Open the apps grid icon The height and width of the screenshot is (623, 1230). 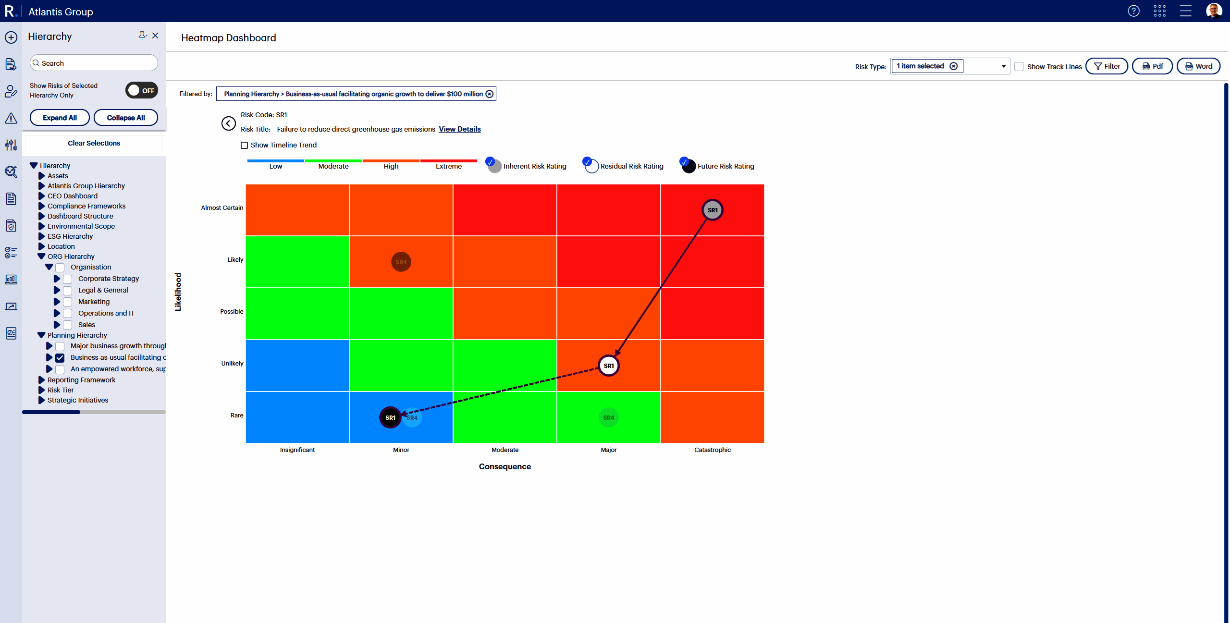coord(1159,11)
